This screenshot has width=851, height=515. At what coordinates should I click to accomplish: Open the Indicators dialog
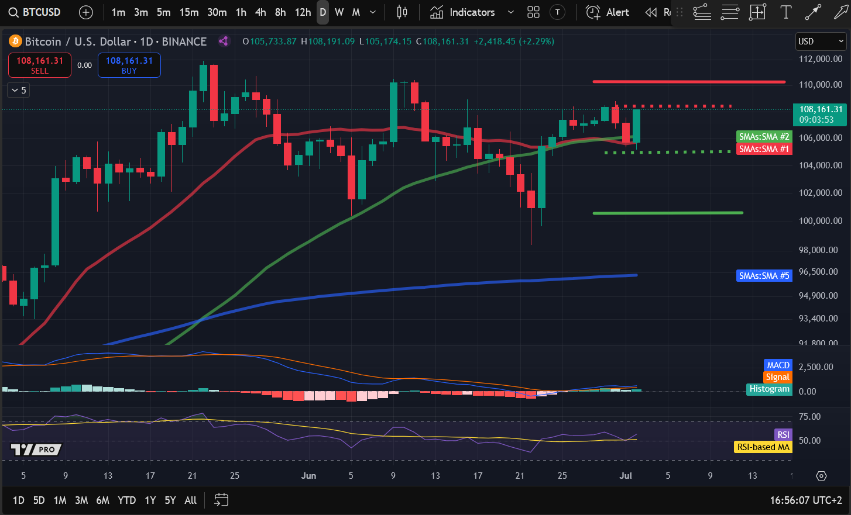[x=463, y=12]
